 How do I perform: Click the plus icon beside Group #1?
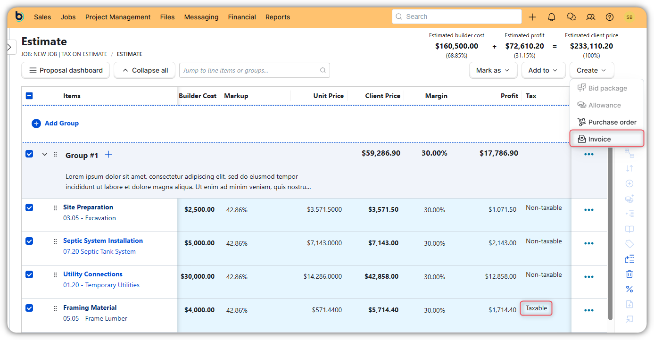(x=108, y=154)
